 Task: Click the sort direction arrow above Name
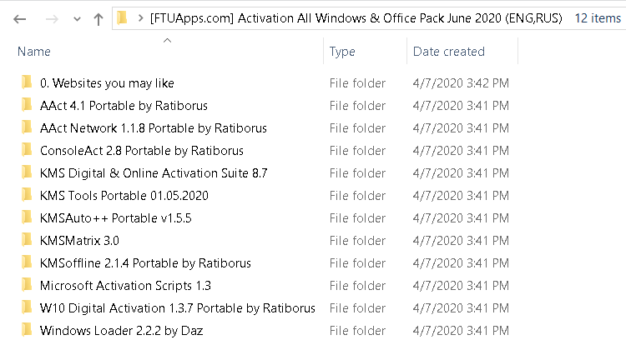pyautogui.click(x=167, y=39)
